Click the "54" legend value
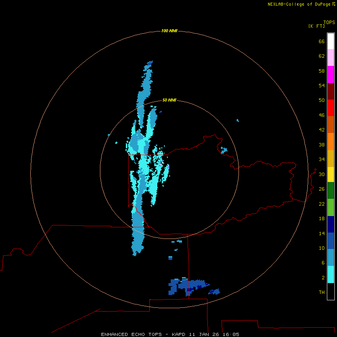 (x=322, y=86)
